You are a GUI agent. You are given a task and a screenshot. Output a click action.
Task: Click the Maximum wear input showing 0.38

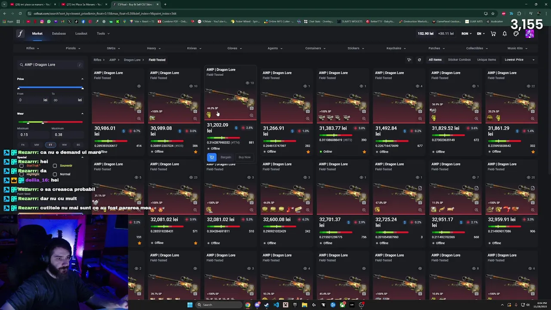click(67, 134)
